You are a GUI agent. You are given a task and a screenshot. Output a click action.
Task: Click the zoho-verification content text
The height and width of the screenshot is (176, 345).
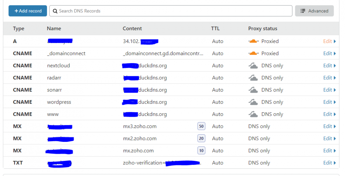click(x=162, y=163)
